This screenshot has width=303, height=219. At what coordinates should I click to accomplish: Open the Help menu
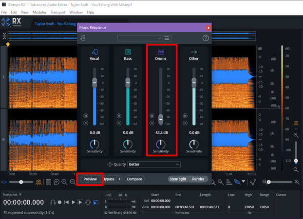[91, 12]
